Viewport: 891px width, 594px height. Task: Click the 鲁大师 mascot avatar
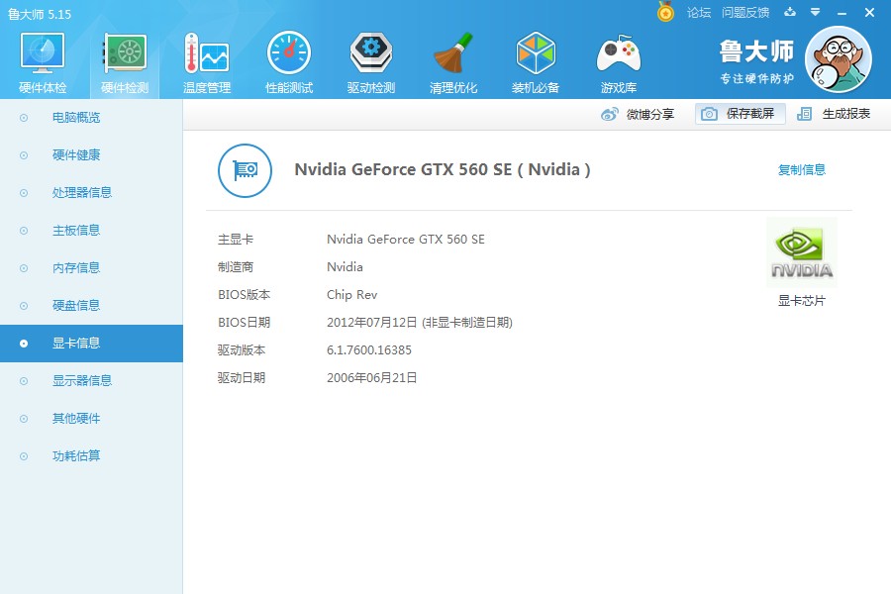tap(839, 59)
